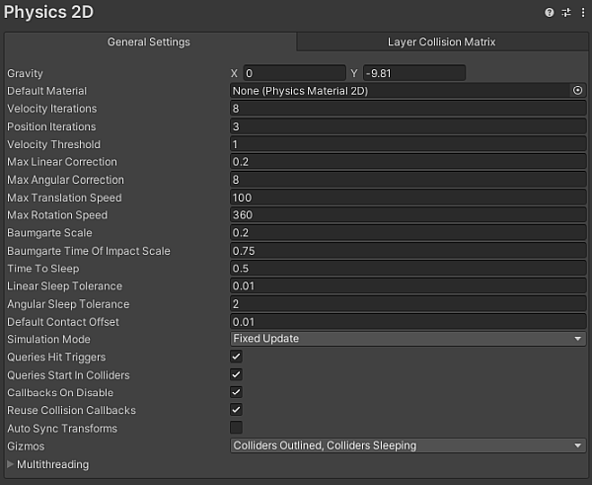This screenshot has height=485, width=592.
Task: Click the Gravity X value field
Action: (293, 73)
